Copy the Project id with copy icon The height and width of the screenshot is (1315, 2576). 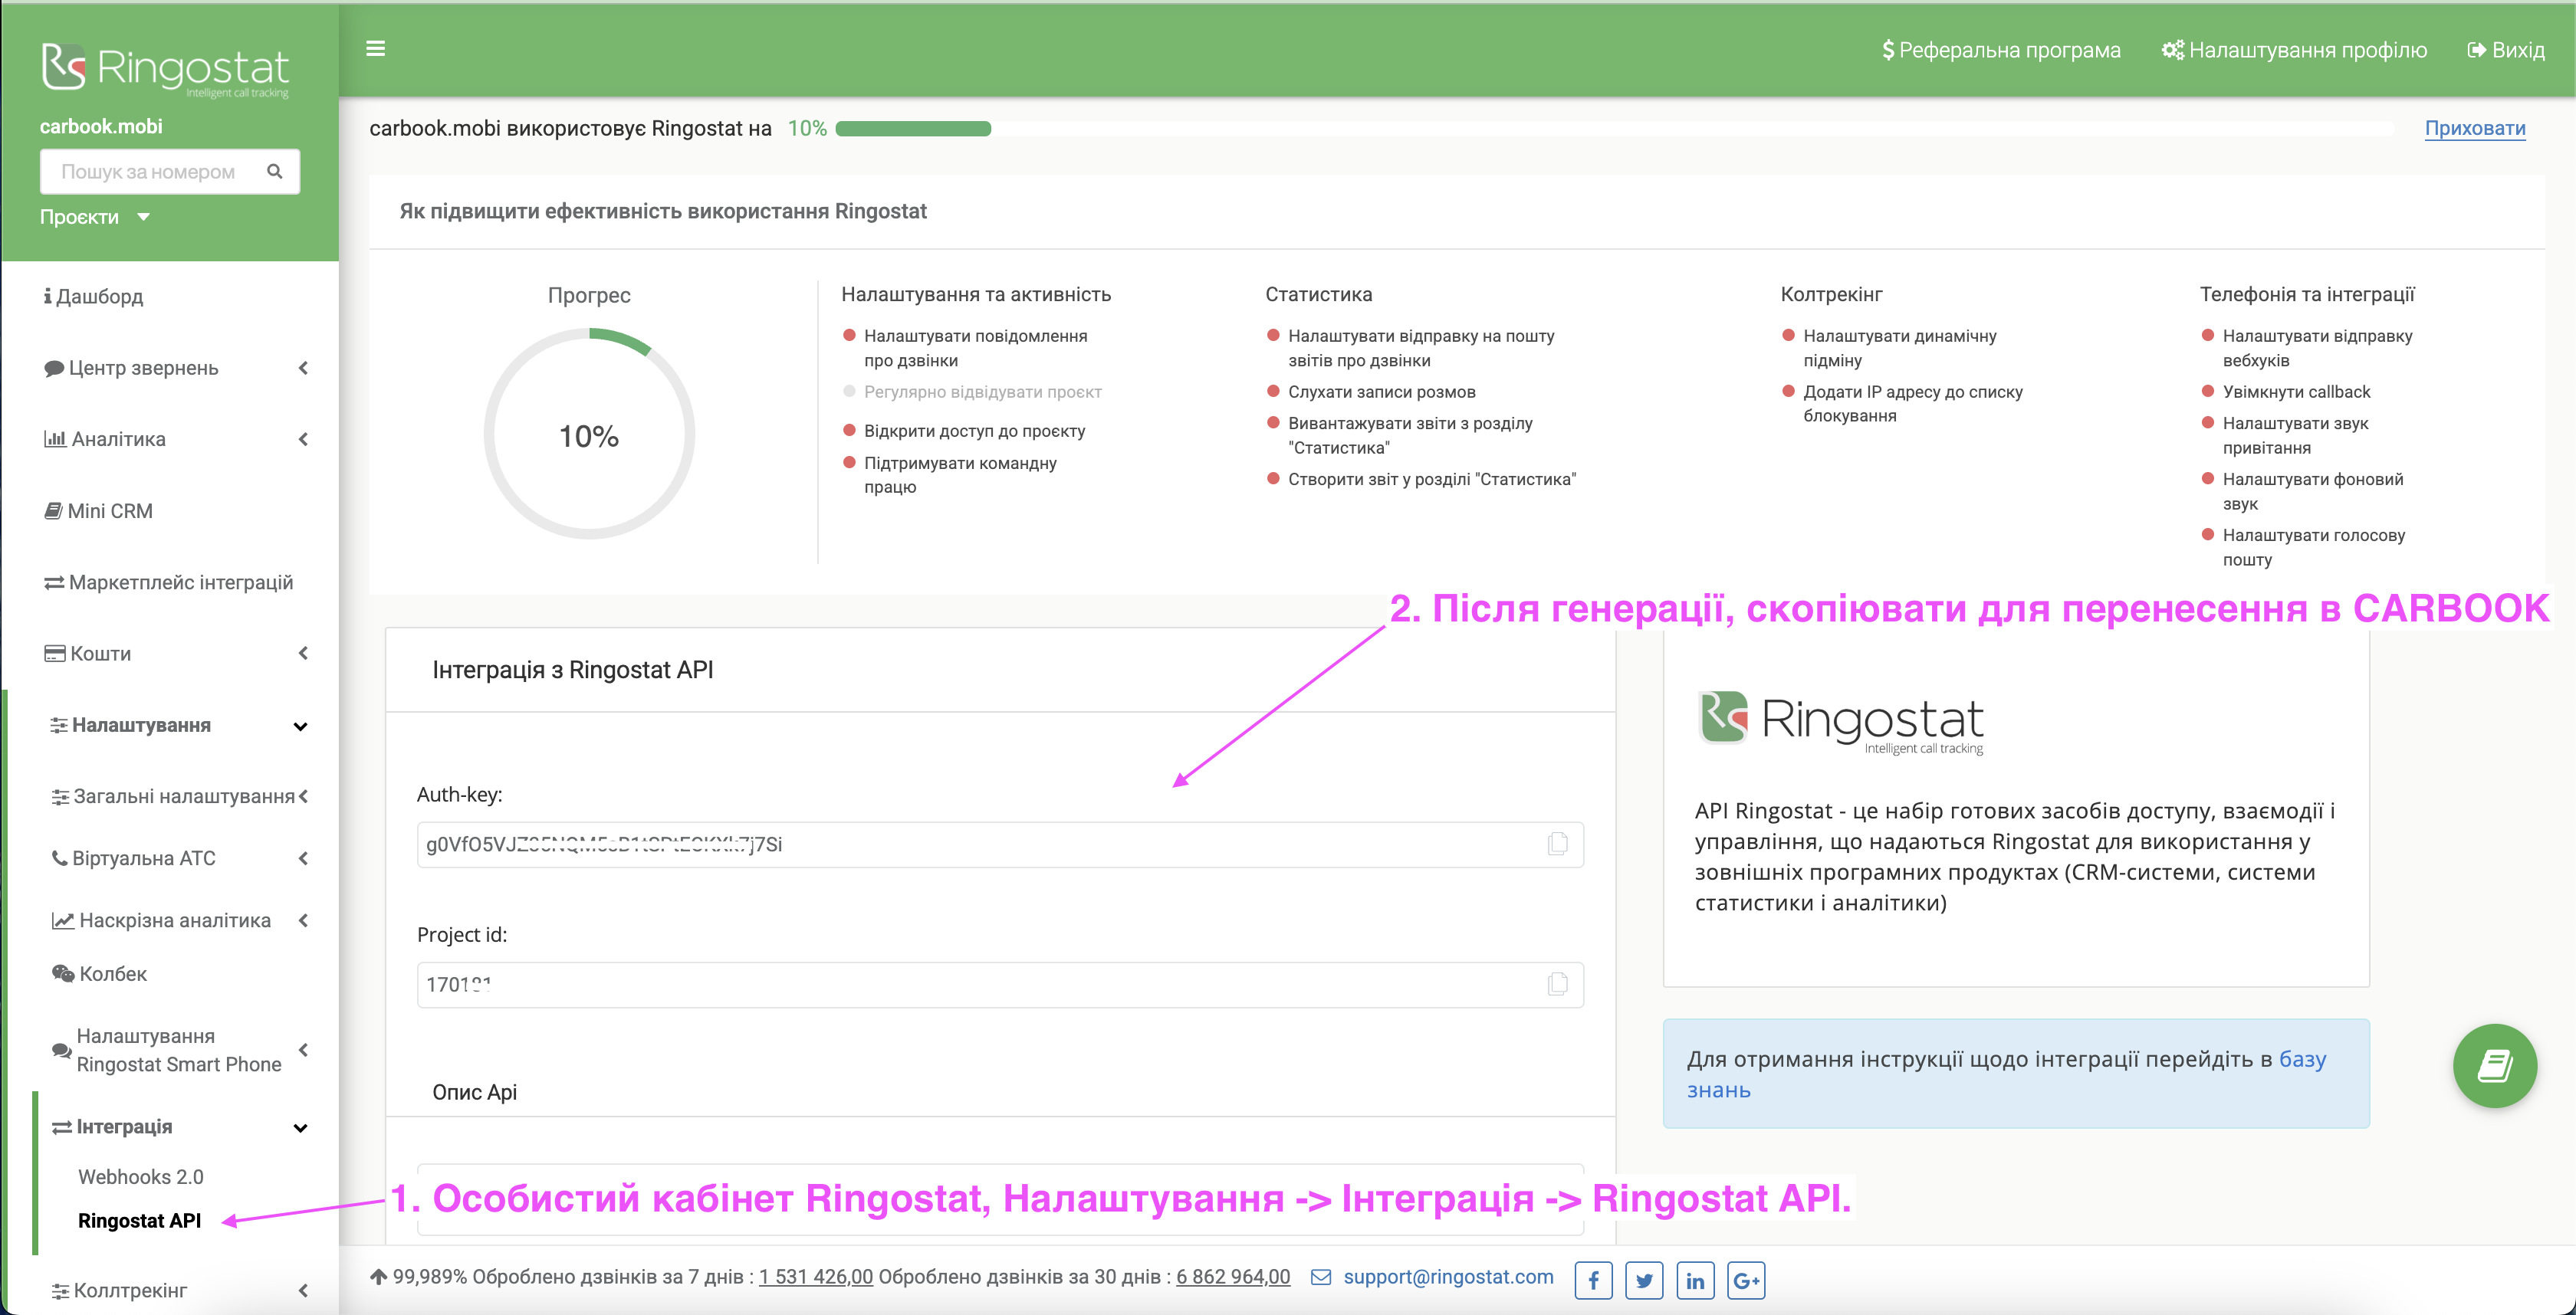[1557, 984]
